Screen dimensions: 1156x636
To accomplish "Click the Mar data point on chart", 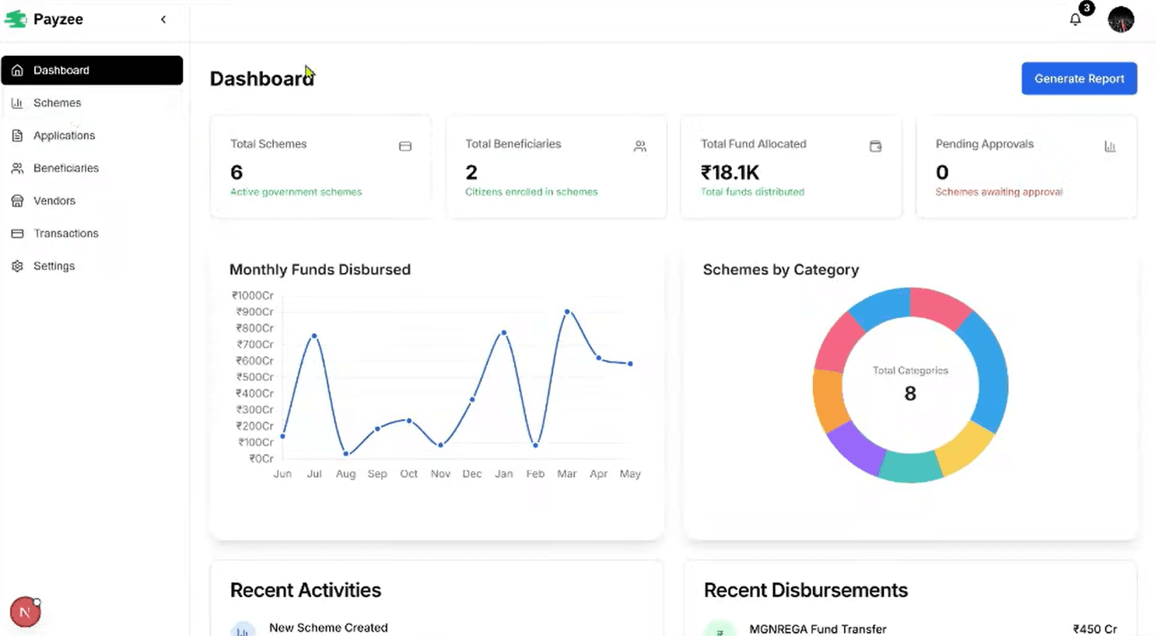I will tap(567, 312).
